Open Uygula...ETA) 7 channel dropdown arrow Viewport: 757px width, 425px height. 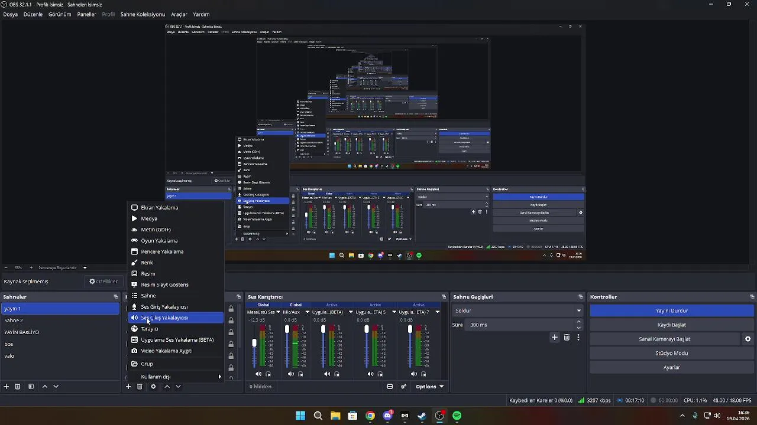[438, 312]
